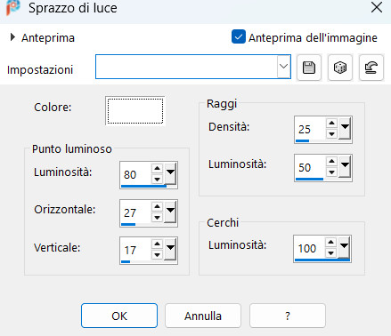The width and height of the screenshot is (391, 336).
Task: Open slider popup for Cerchi Luminosità
Action: (x=344, y=247)
